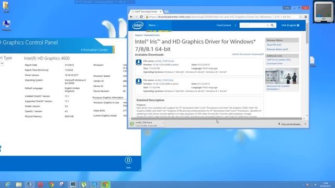Click the user profile button in Chrome title bar
Image resolution: width=335 pixels, height=188 pixels.
(x=287, y=8)
